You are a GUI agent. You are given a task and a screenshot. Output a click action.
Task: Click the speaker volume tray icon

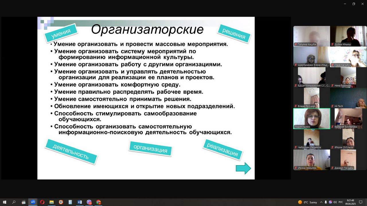click(335, 202)
